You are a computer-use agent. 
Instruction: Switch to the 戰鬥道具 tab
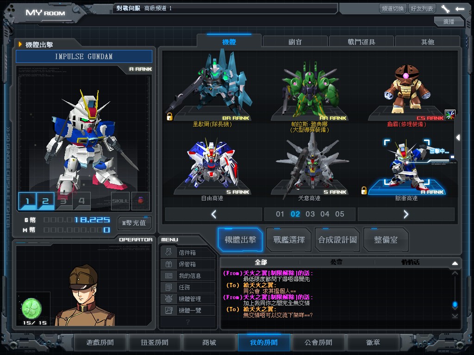pos(361,42)
